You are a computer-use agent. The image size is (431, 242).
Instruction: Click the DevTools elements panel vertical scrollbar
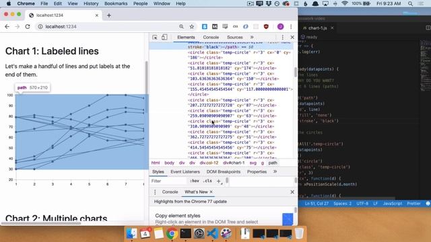click(x=296, y=73)
